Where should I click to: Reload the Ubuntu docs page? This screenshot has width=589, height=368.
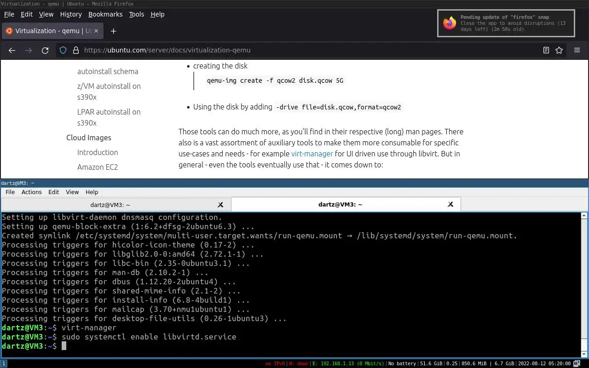(x=45, y=50)
